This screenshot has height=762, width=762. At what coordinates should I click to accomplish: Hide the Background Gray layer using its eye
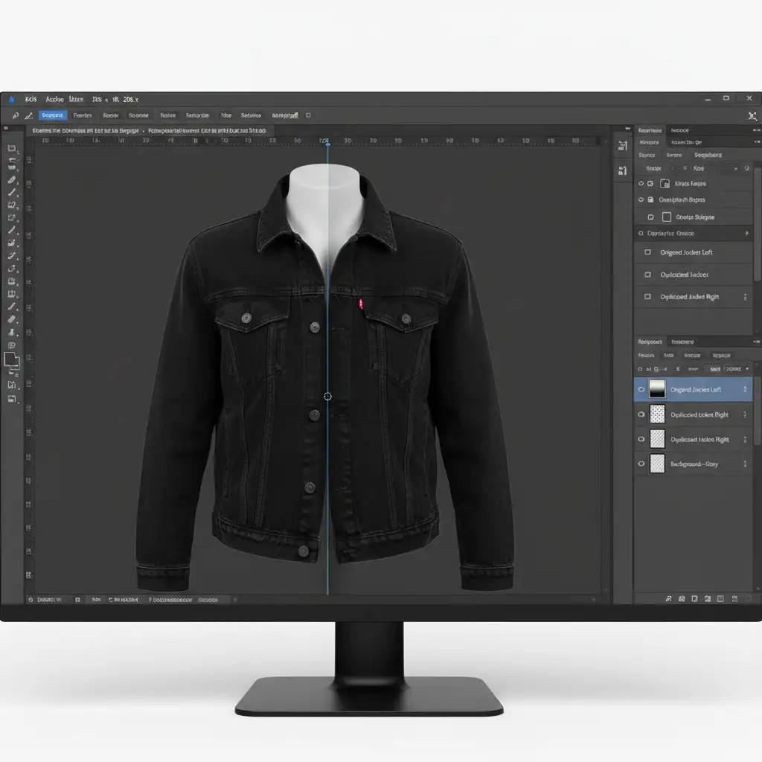pos(641,464)
